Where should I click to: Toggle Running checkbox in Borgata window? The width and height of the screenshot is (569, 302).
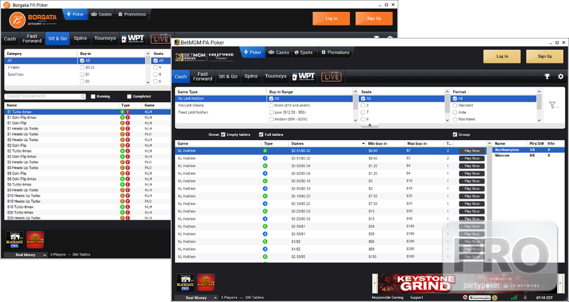(x=94, y=97)
